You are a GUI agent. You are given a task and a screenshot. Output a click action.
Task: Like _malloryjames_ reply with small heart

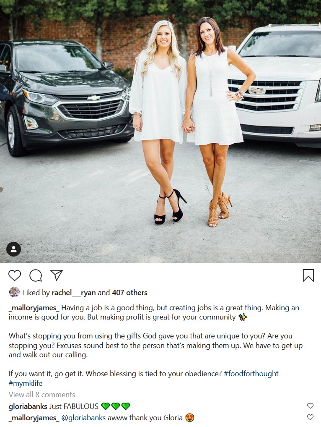(310, 417)
